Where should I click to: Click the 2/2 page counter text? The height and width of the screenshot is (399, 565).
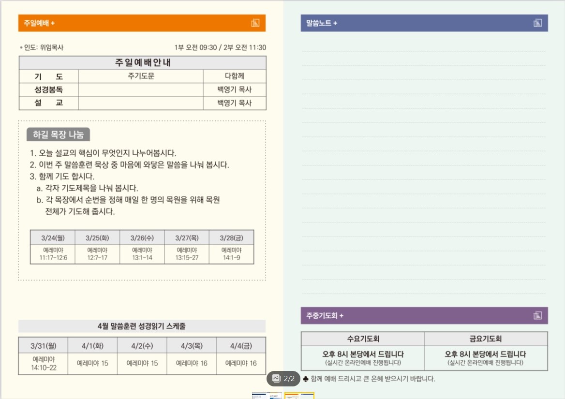click(x=289, y=379)
